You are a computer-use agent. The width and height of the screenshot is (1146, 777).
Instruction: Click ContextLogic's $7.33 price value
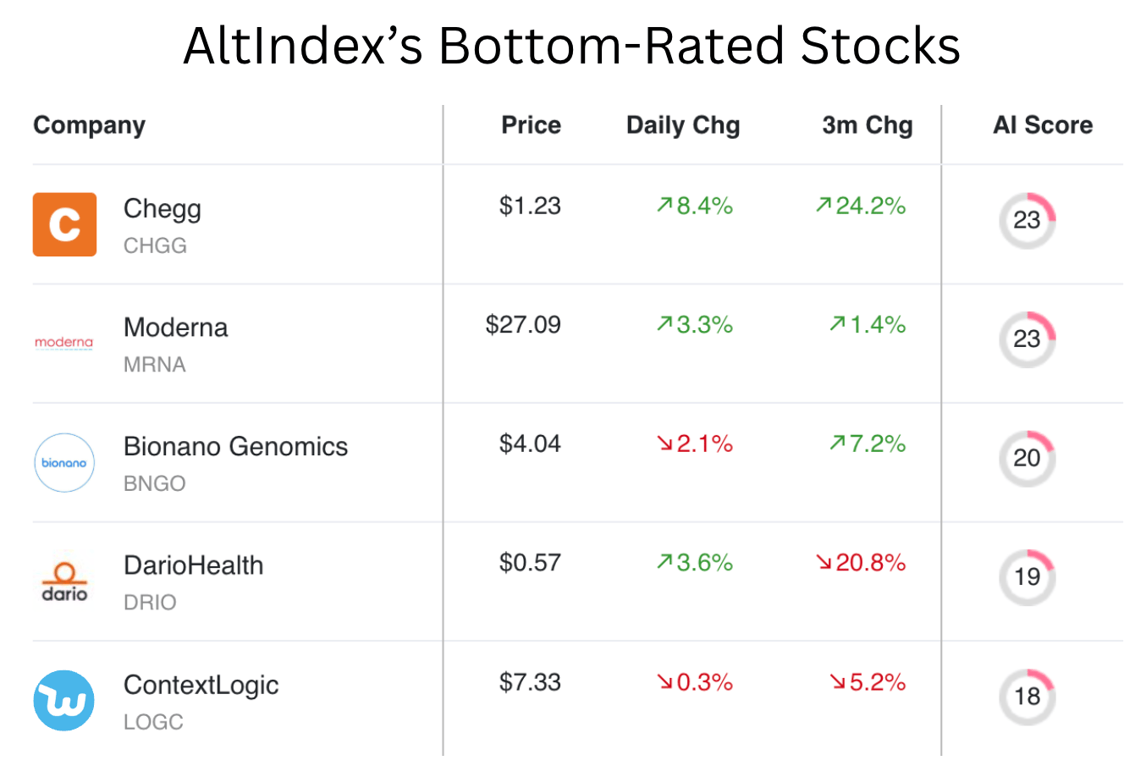530,682
